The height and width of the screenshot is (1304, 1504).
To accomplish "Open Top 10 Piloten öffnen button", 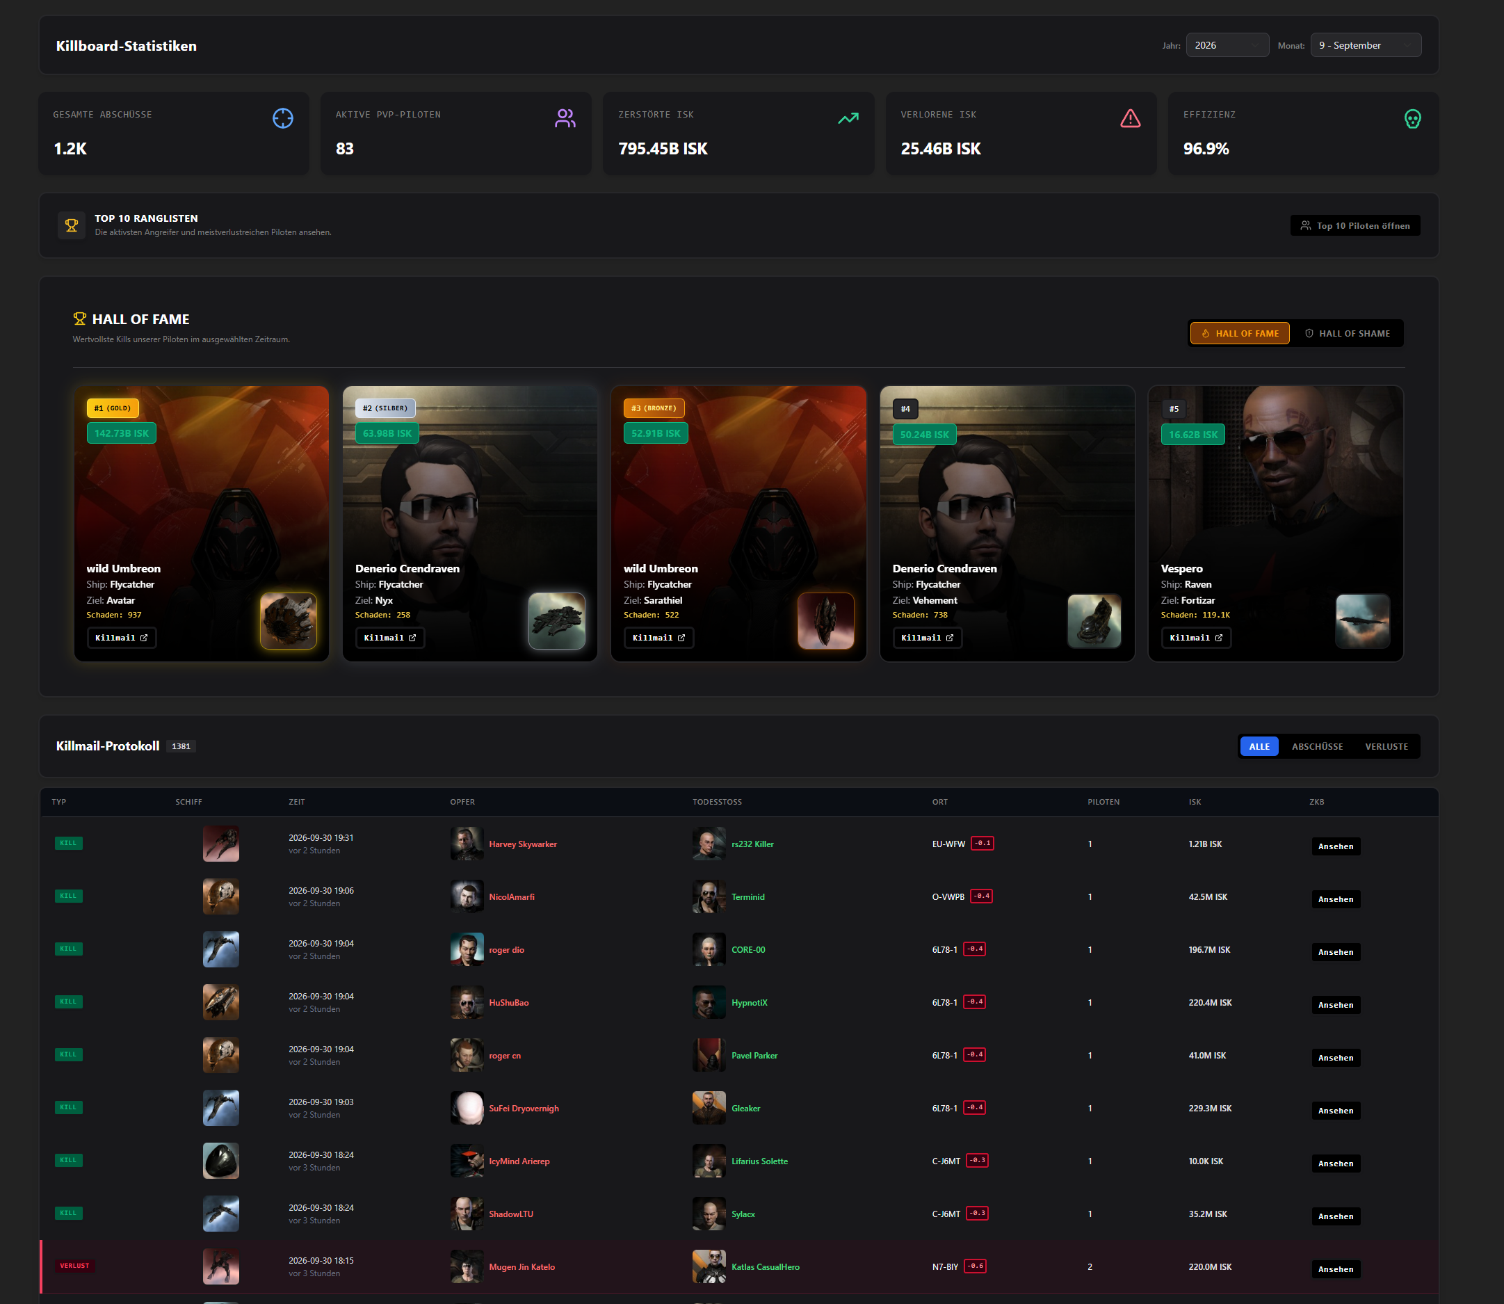I will coord(1355,225).
